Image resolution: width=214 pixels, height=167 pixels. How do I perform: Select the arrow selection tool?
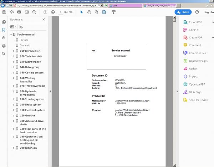pos(81,12)
